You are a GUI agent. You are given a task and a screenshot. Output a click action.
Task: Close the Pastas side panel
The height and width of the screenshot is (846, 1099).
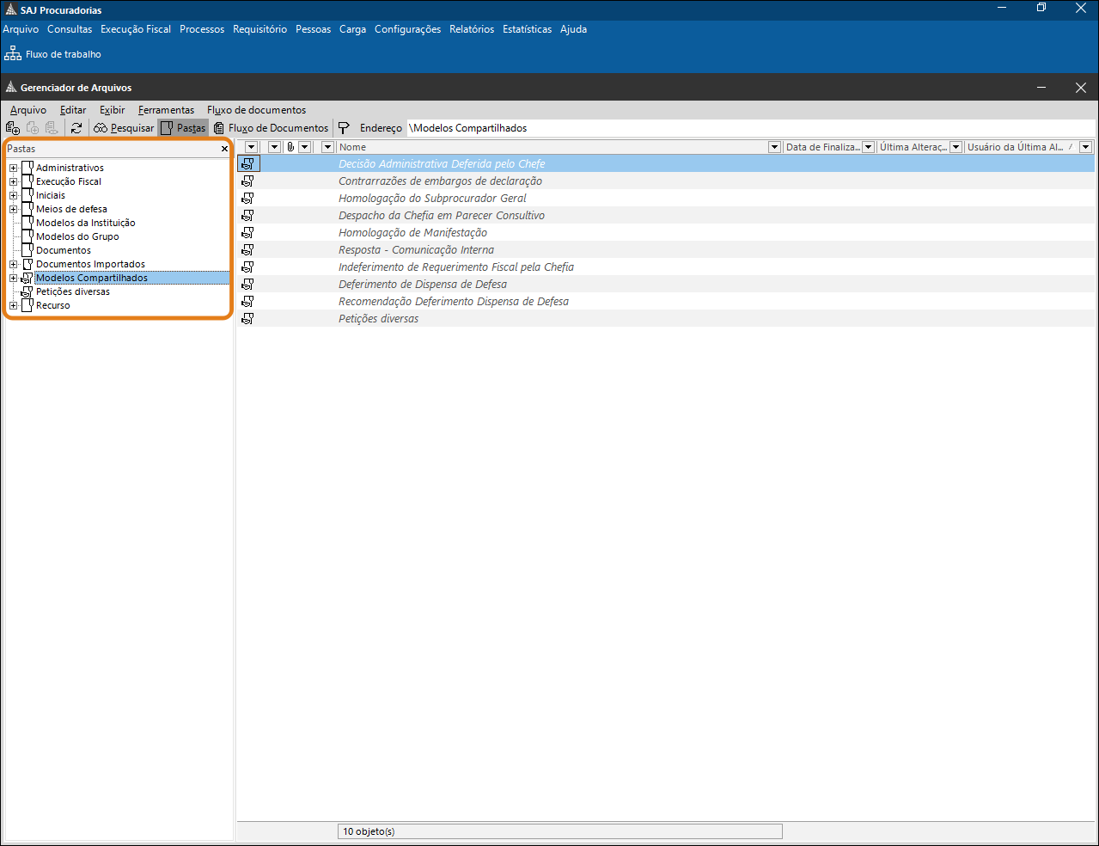224,149
